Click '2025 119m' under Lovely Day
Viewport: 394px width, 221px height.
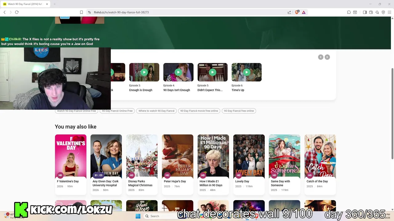coord(244,186)
